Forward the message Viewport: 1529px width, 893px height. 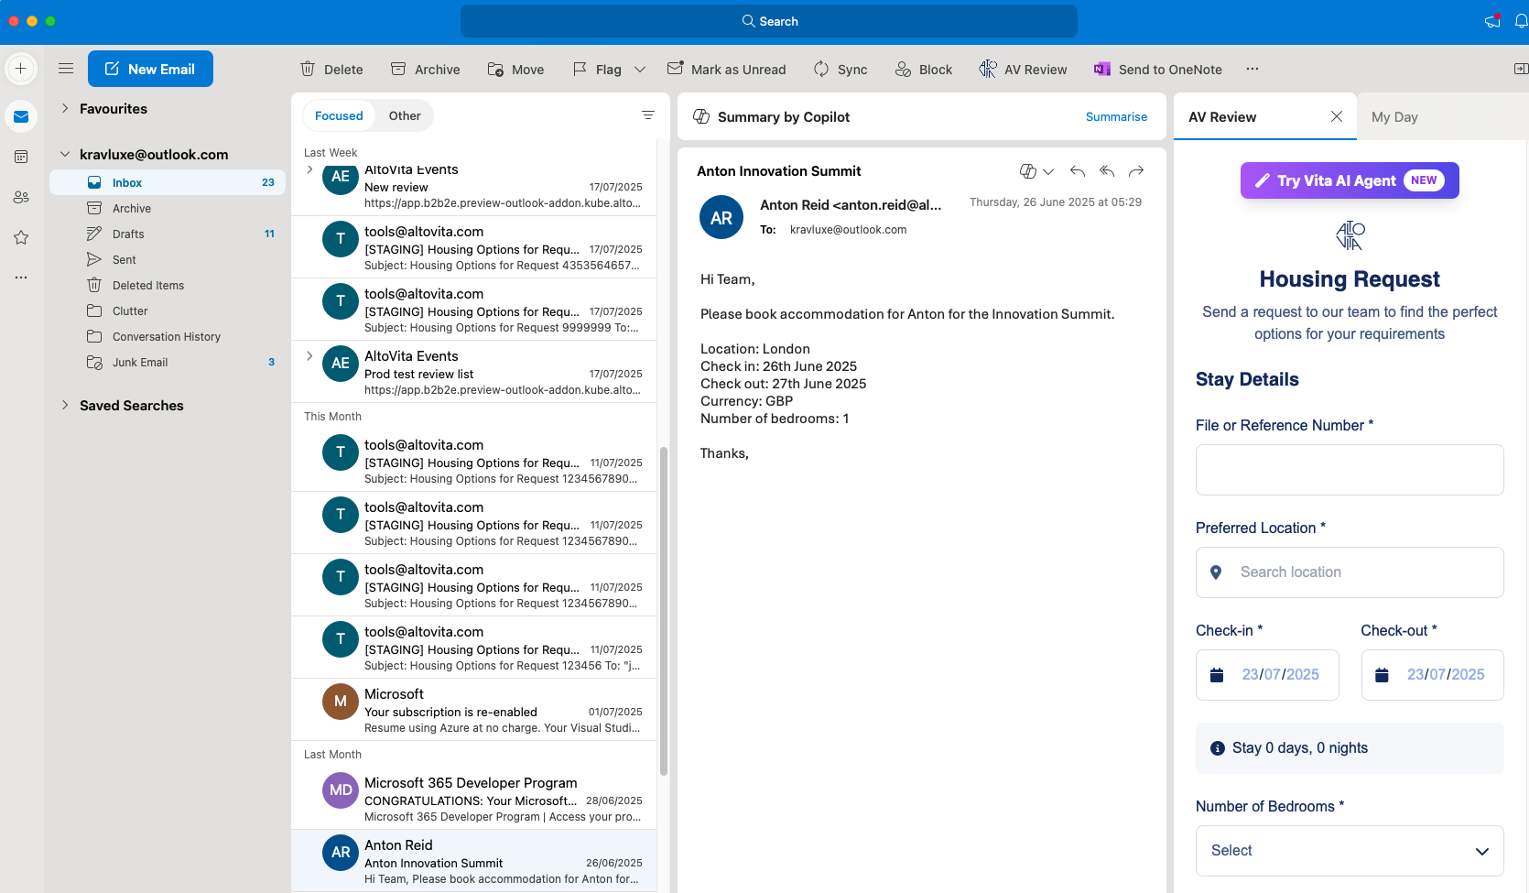(1136, 171)
